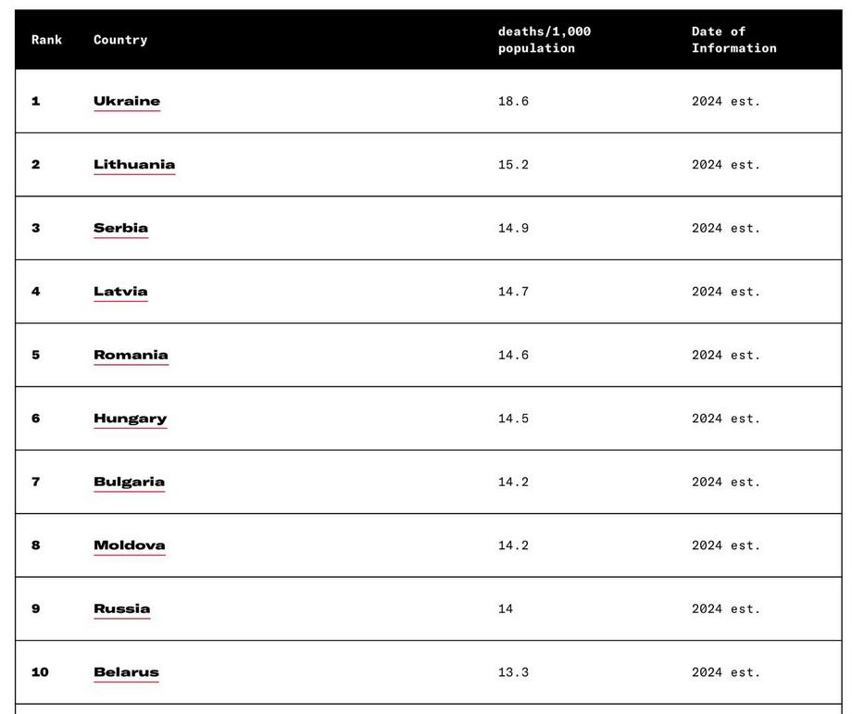Open the Moldova country link
Screen dimensions: 852x714
pos(130,545)
